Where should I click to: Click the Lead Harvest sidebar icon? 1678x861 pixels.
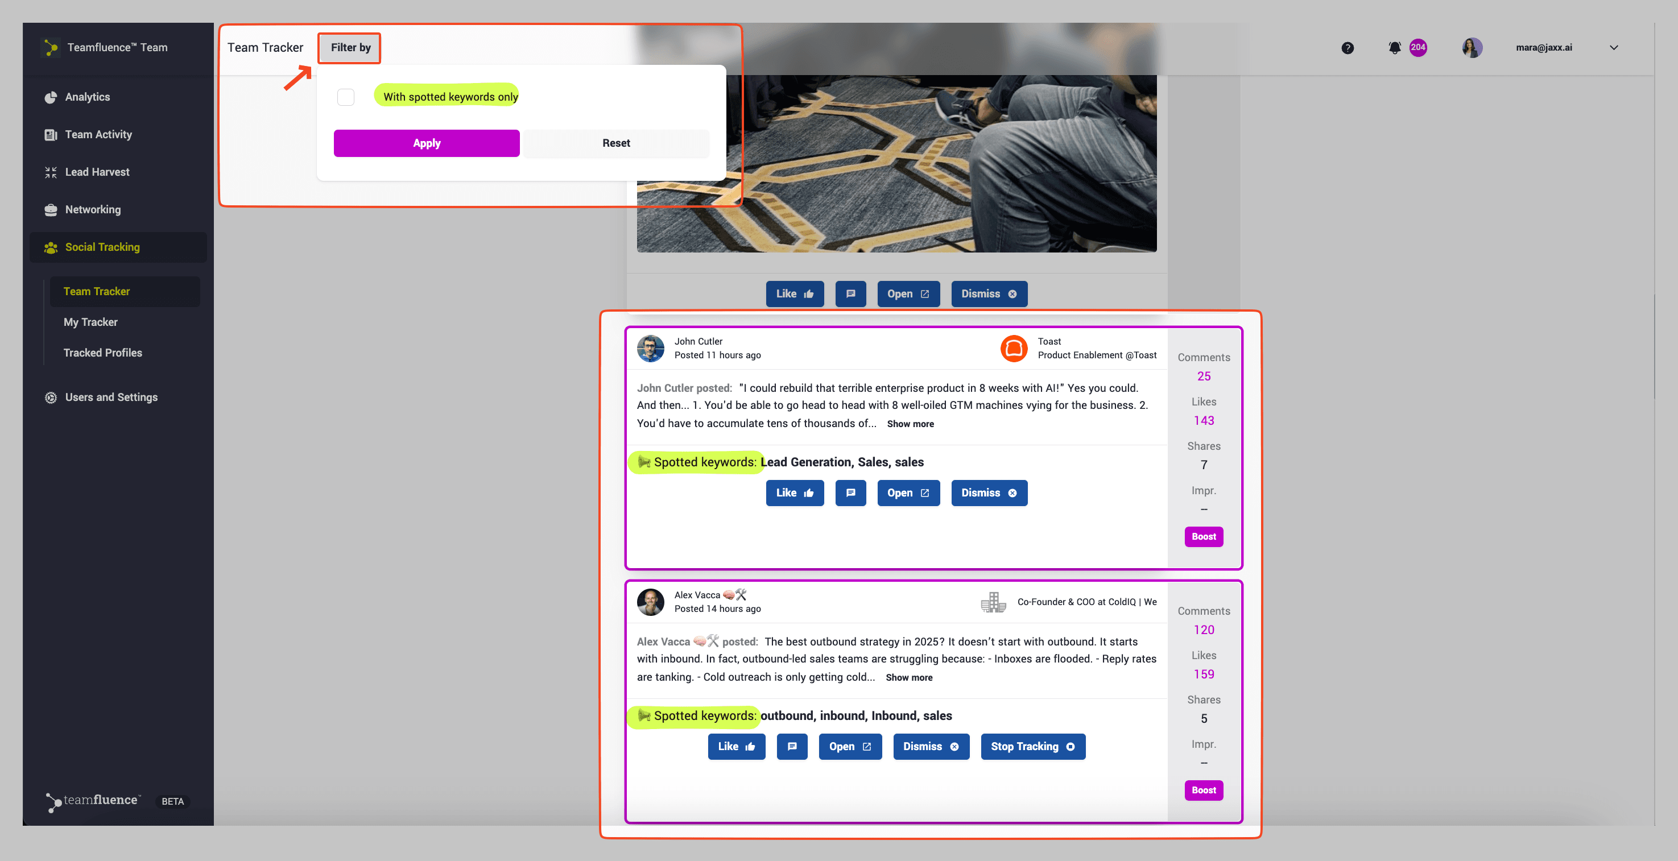(x=51, y=172)
